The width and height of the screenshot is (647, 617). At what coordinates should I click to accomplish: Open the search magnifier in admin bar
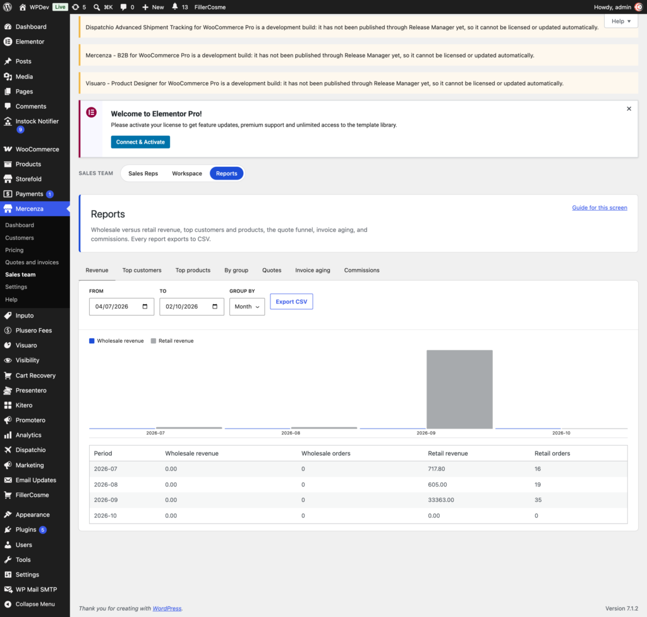(97, 7)
